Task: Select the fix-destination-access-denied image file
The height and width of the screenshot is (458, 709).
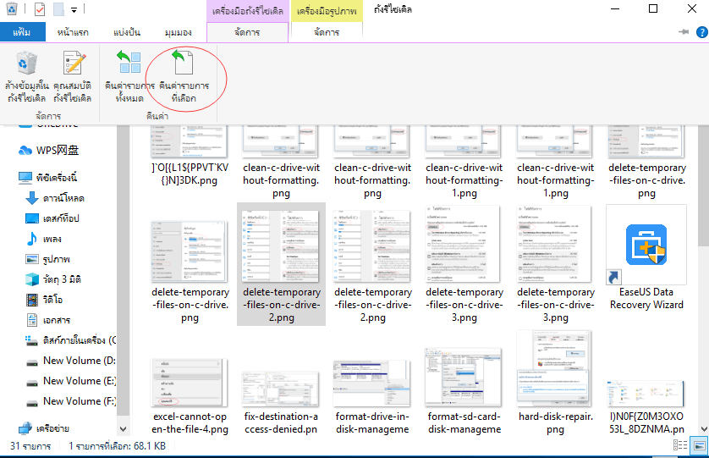Action: coord(281,403)
